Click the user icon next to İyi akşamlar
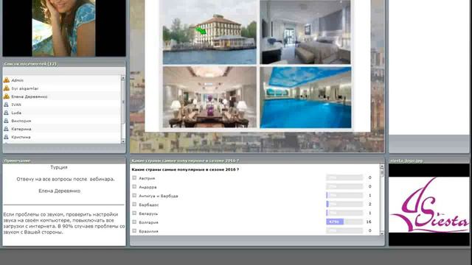The width and height of the screenshot is (472, 265). click(7, 88)
